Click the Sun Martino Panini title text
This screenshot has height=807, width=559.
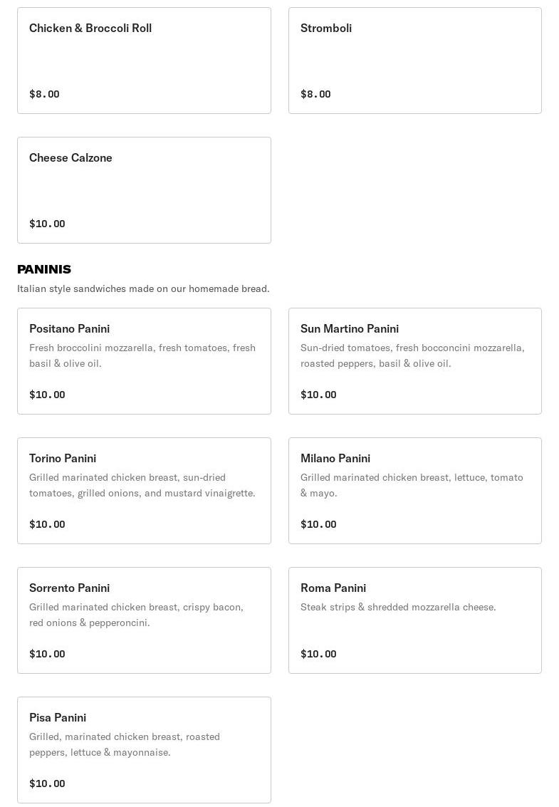pyautogui.click(x=350, y=328)
